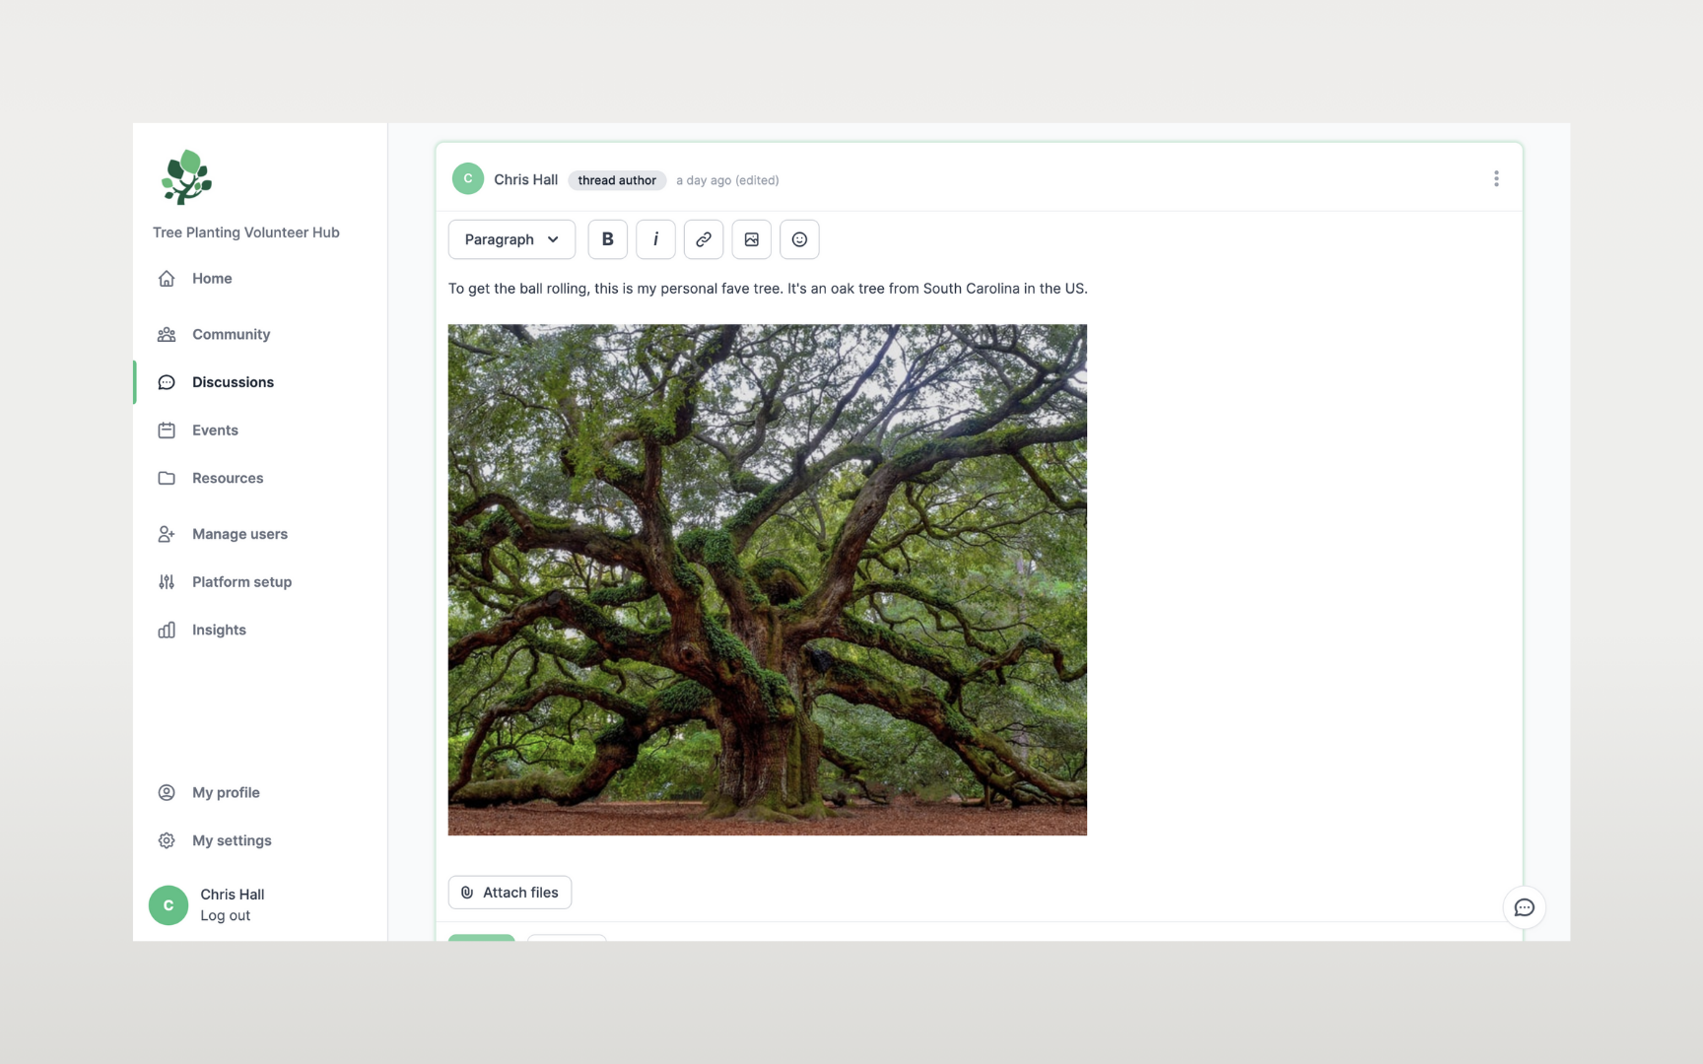Click the Events calendar icon
Viewport: 1703px width, 1064px height.
tap(167, 431)
